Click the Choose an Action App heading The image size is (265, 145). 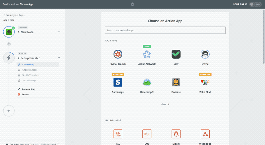tap(165, 21)
